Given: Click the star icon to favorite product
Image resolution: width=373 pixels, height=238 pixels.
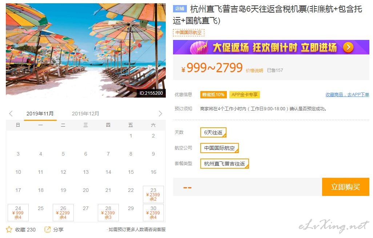Looking at the screenshot, I should (9, 229).
